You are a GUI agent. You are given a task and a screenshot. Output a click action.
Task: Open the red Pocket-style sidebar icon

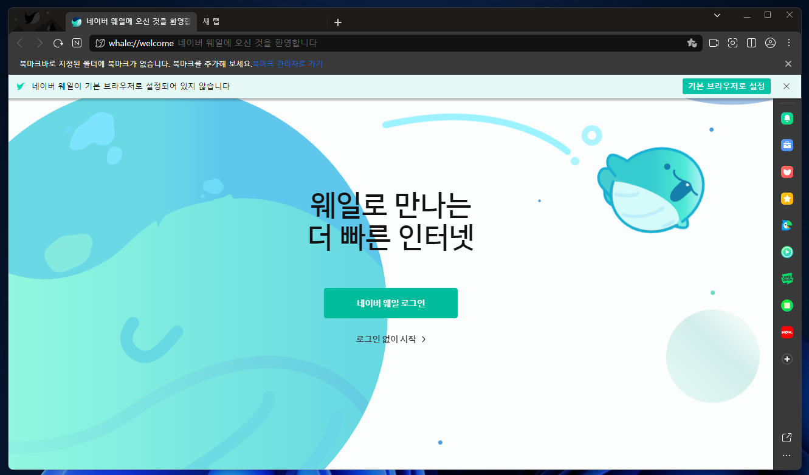(x=787, y=172)
